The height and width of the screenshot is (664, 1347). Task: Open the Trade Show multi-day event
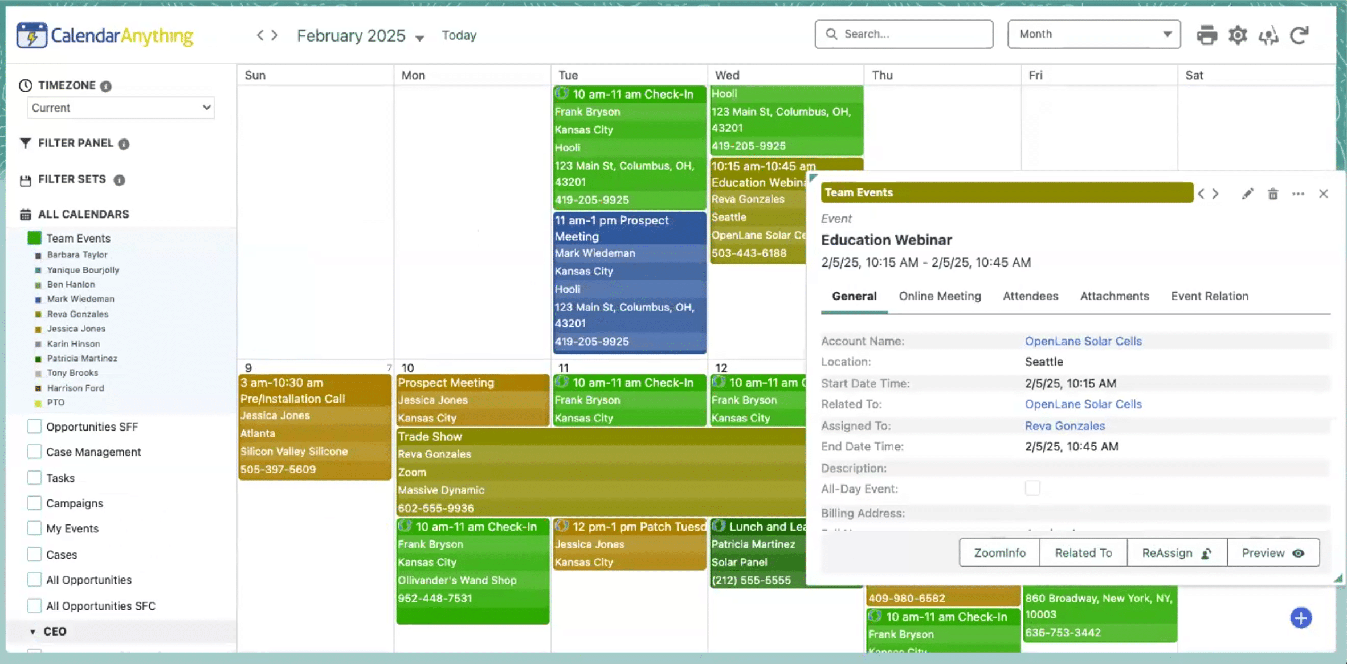point(601,473)
